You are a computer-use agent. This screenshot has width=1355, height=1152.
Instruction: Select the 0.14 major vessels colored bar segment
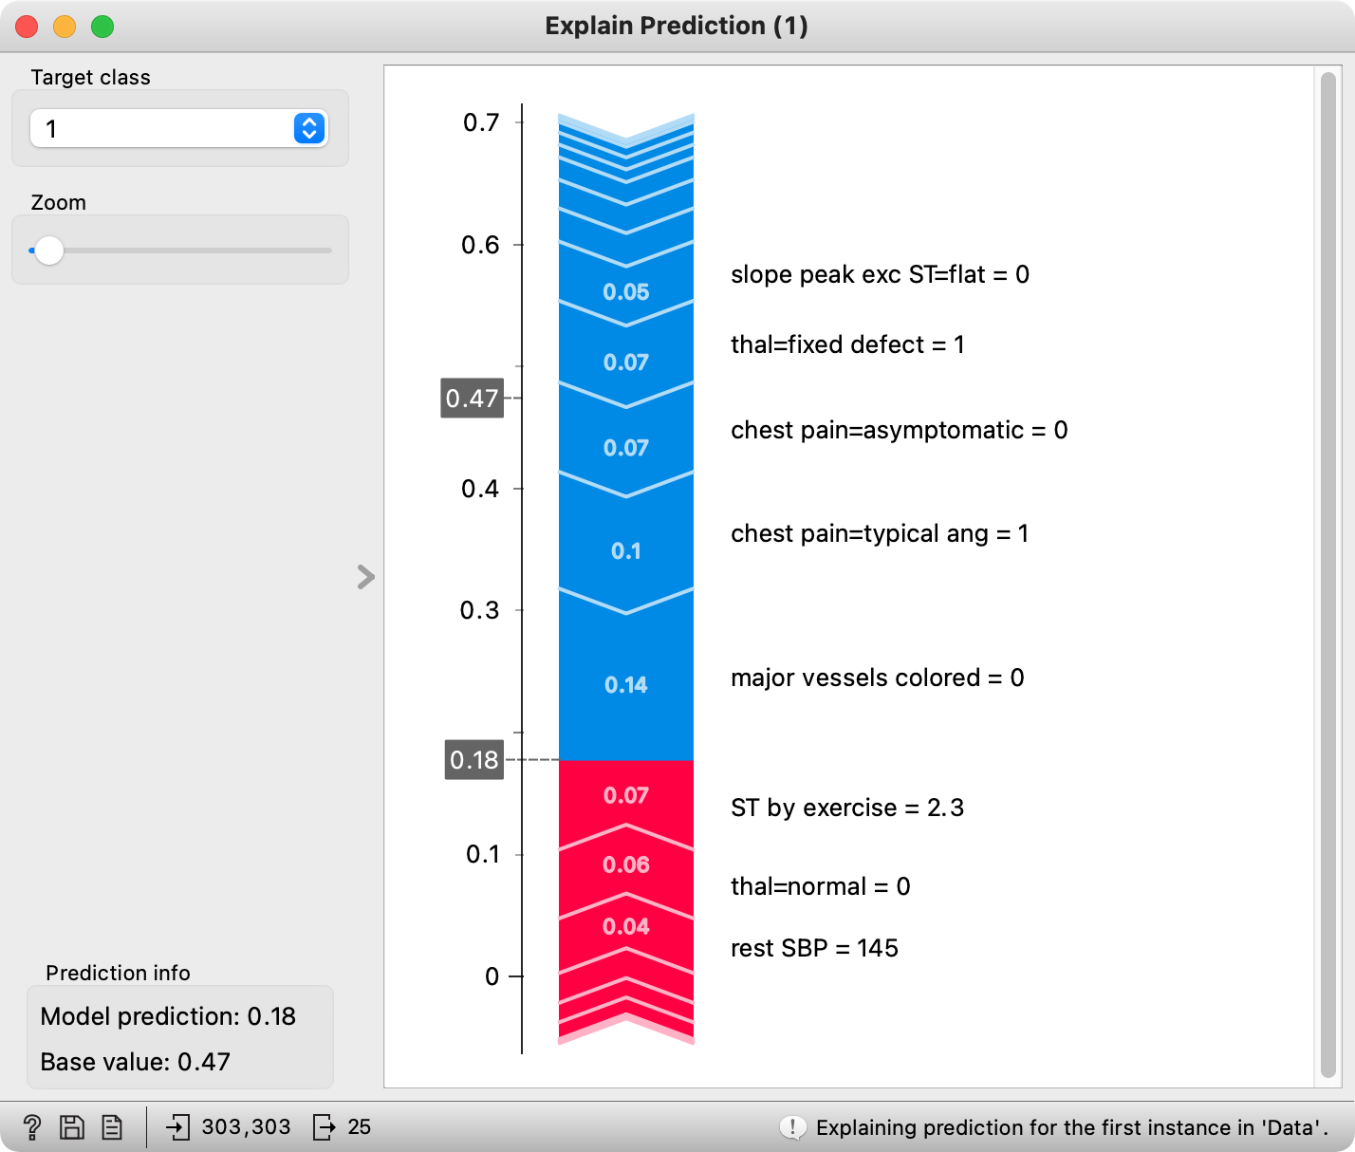[x=626, y=683]
